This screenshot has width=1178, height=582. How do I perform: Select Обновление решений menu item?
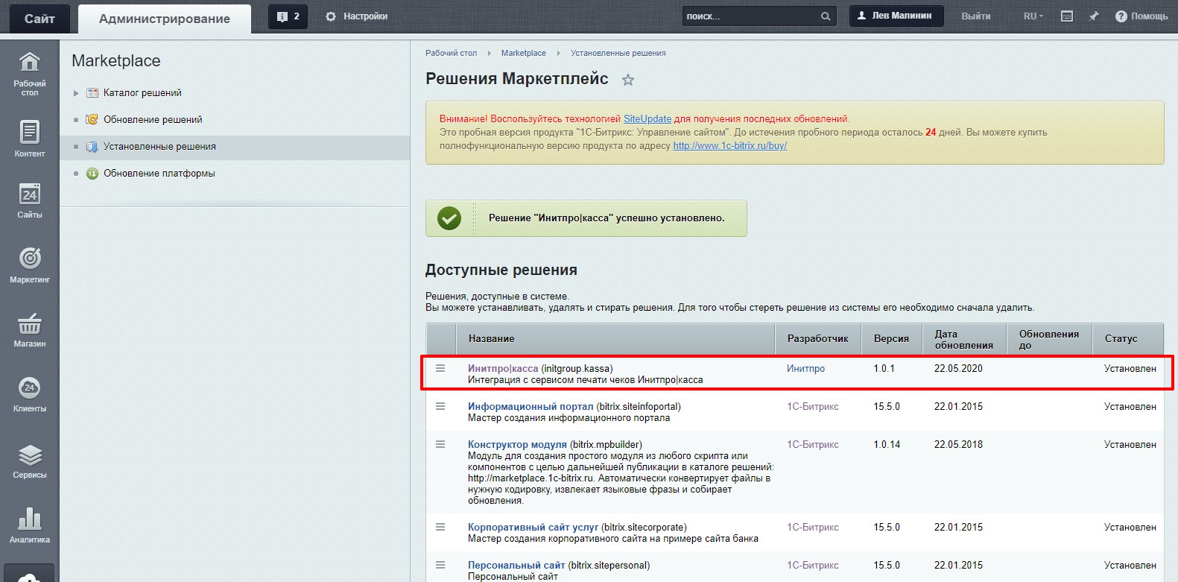point(153,120)
